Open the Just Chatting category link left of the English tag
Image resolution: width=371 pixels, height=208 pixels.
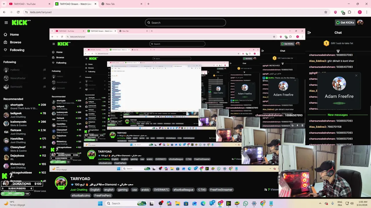coord(79,190)
